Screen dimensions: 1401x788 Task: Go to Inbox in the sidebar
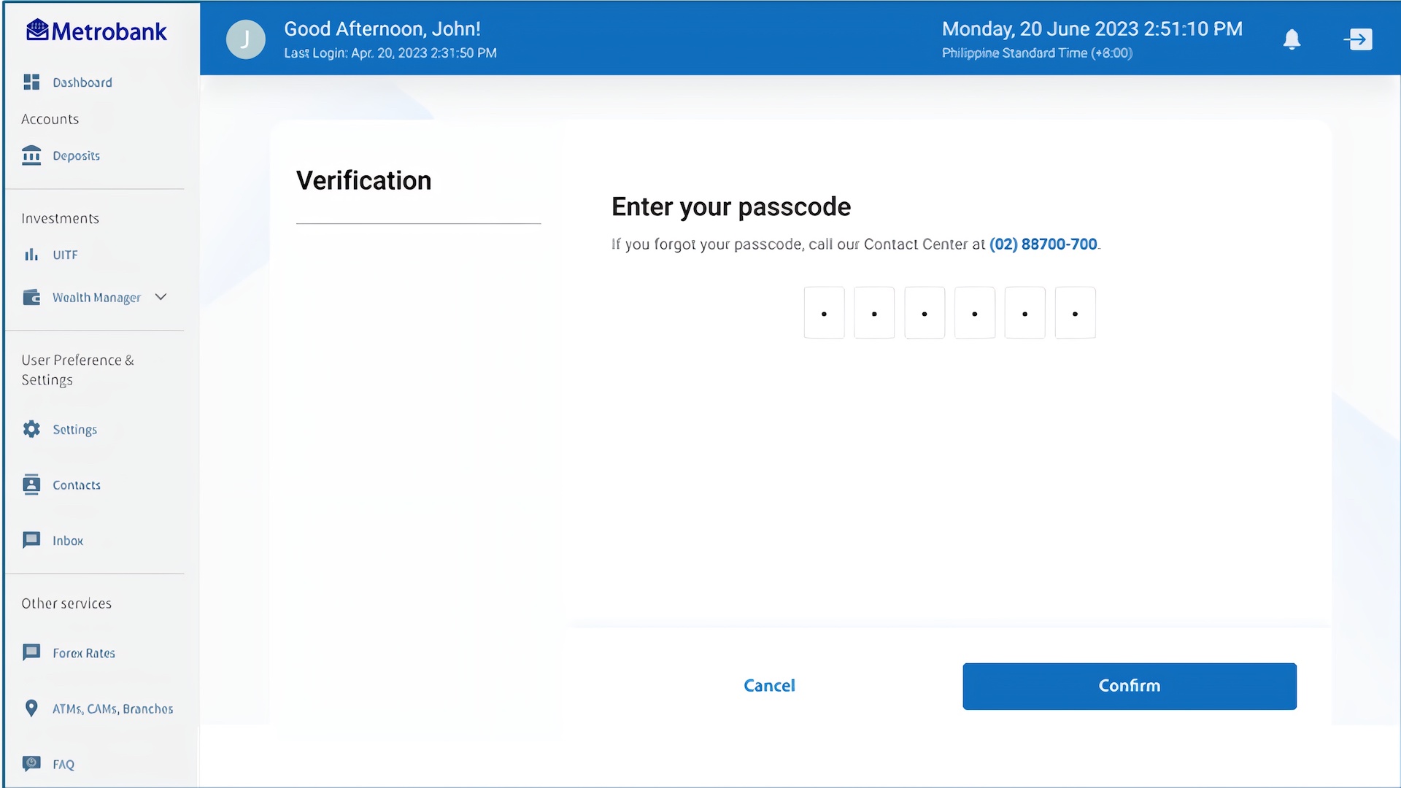[67, 541]
